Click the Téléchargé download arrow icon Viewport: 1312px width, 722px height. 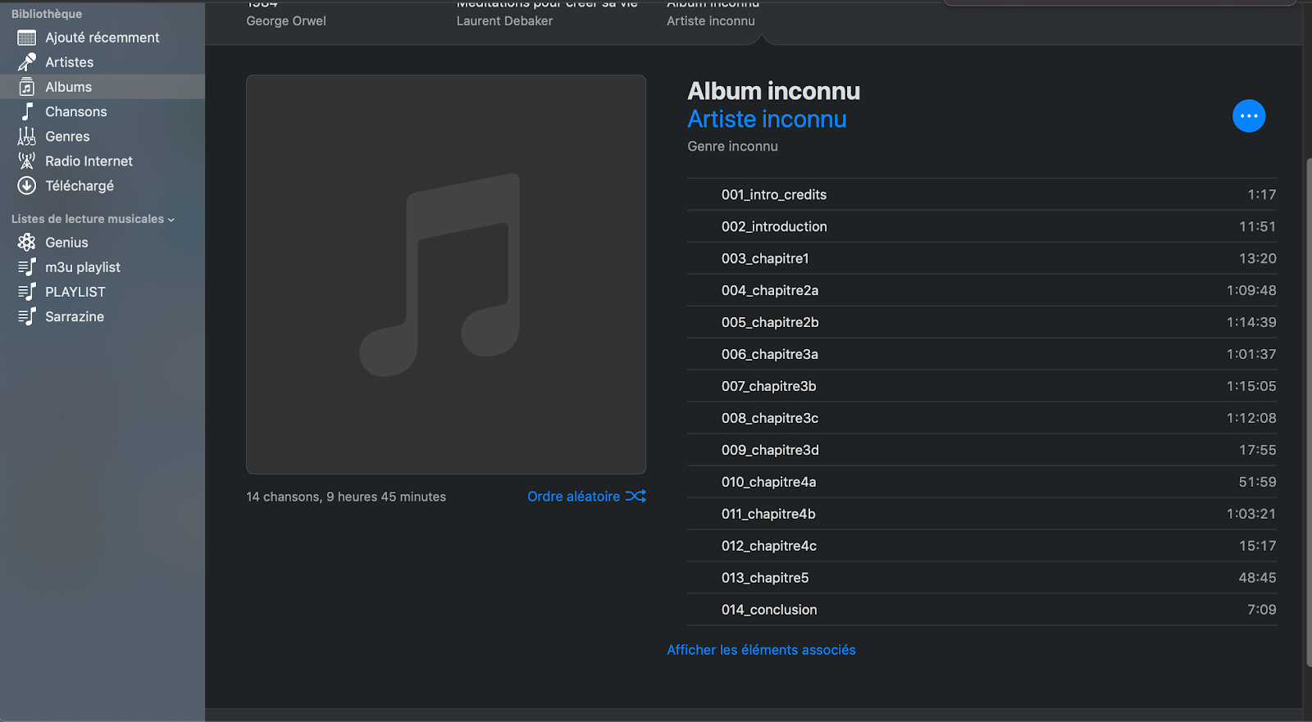pos(26,186)
